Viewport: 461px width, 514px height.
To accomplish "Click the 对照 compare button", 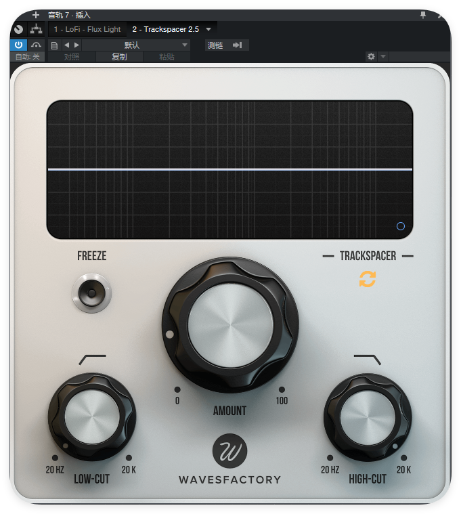I will point(72,57).
